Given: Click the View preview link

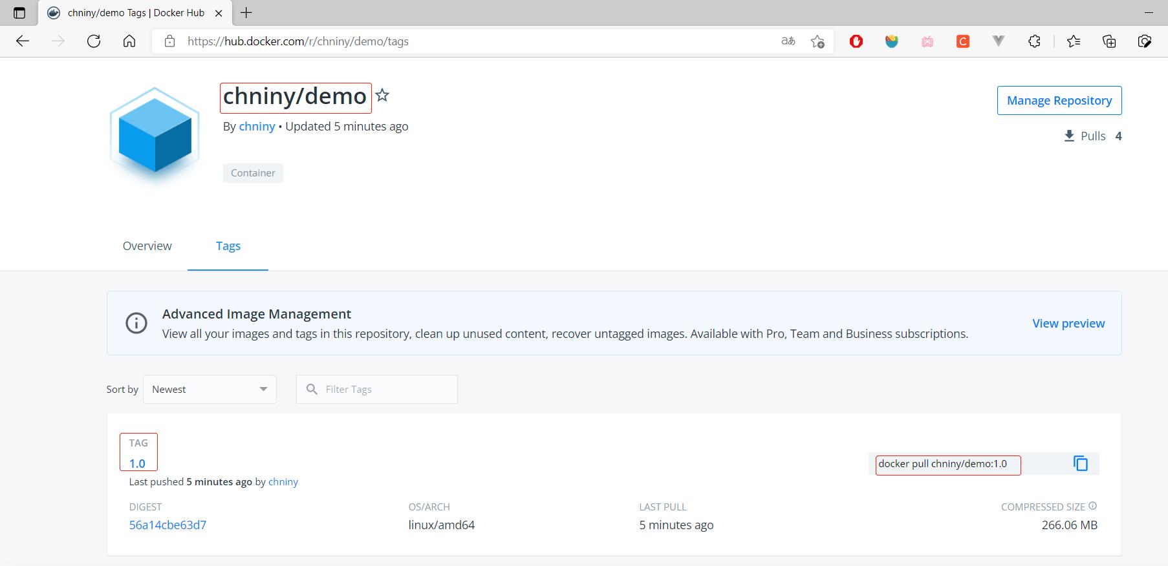Looking at the screenshot, I should pyautogui.click(x=1068, y=323).
